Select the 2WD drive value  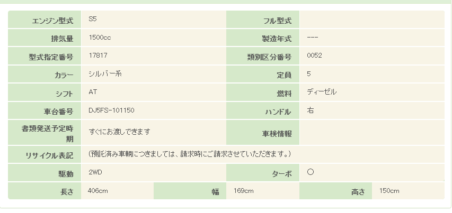[x=96, y=172]
